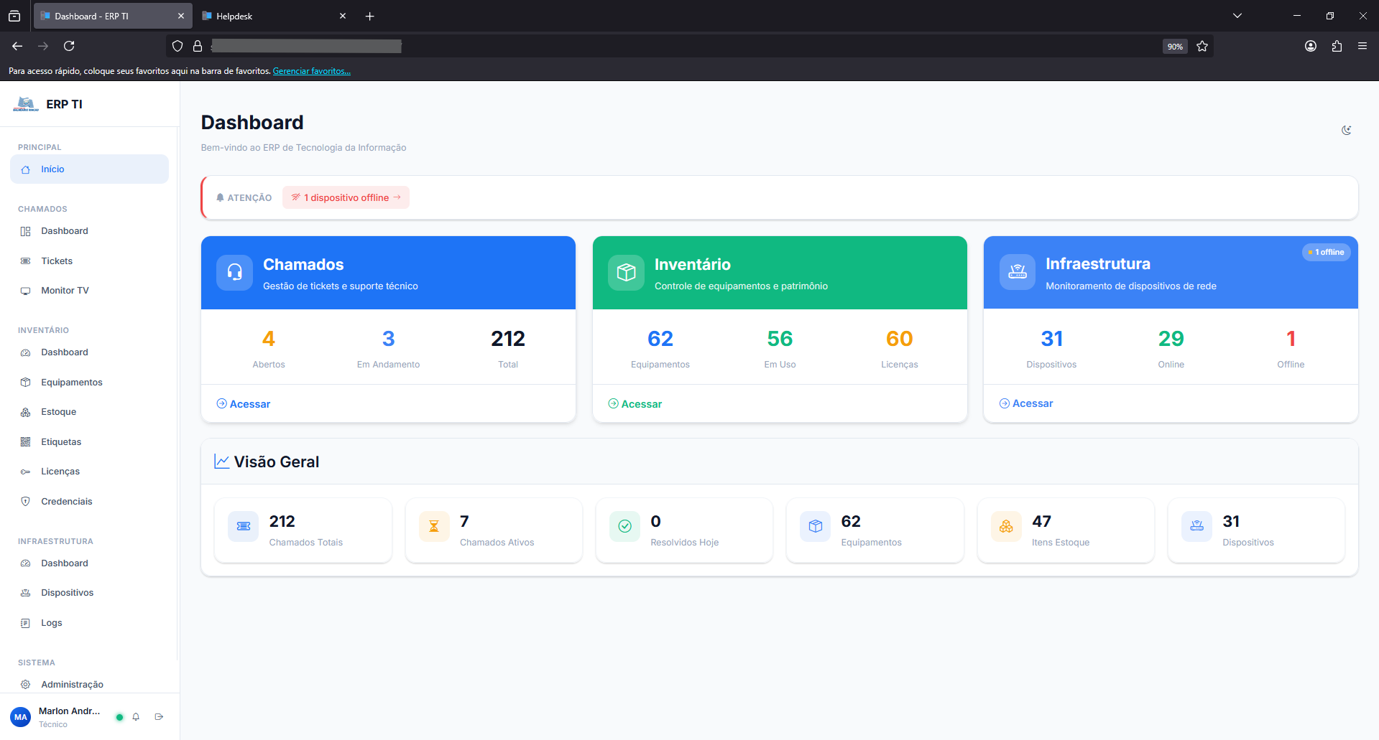Screen dimensions: 1379x740
Task: Click Equipamentos cube icon in Visão Geral
Action: coord(816,527)
